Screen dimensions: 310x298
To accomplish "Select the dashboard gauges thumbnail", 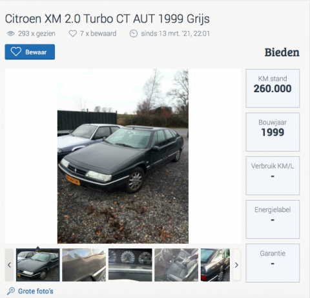I will point(130,265).
